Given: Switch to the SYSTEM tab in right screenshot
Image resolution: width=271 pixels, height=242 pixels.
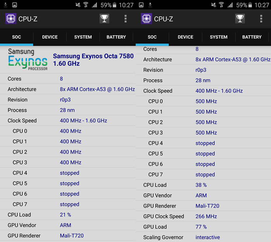Looking at the screenshot, I should 219,37.
